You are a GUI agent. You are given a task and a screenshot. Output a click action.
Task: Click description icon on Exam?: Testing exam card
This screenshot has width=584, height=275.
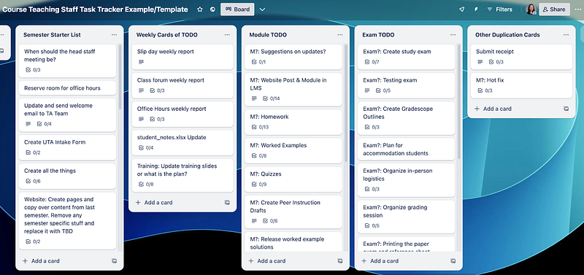coord(367,90)
